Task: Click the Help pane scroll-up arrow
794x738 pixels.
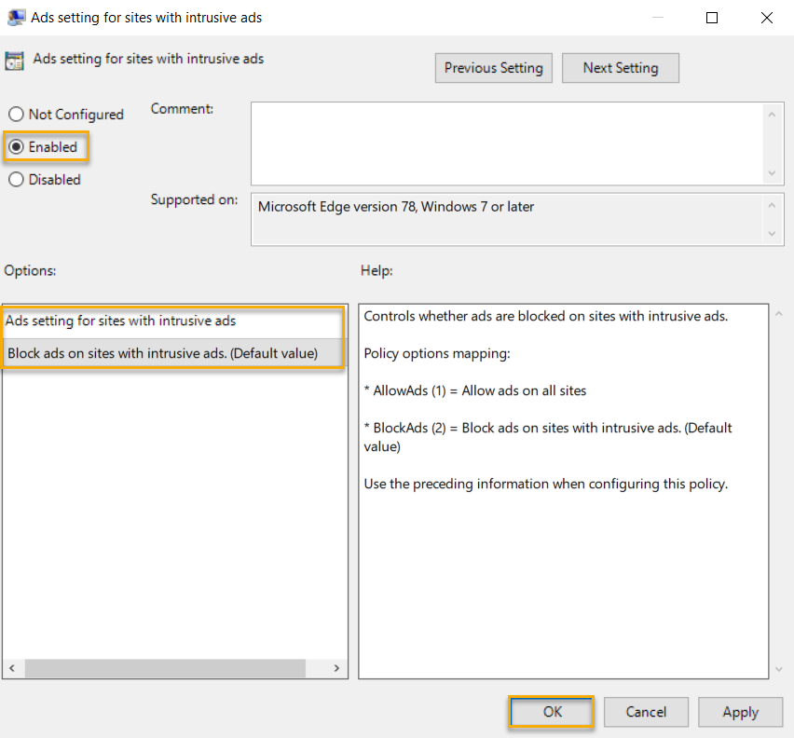Action: 779,311
